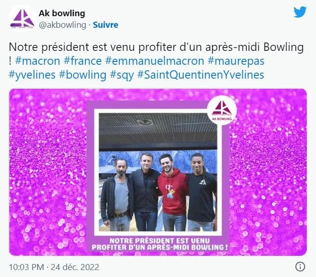Open the #emmanuelmacron hashtag

click(155, 61)
